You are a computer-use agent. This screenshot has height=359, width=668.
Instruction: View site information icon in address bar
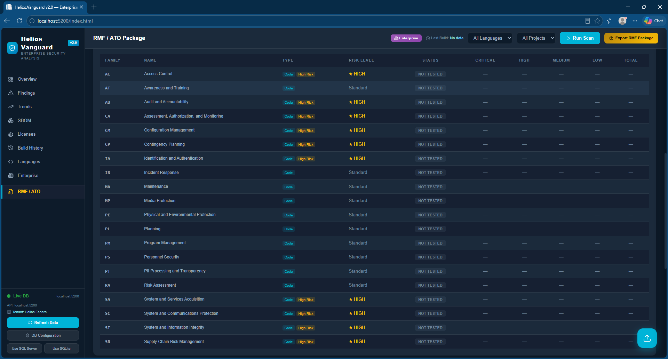tap(32, 21)
